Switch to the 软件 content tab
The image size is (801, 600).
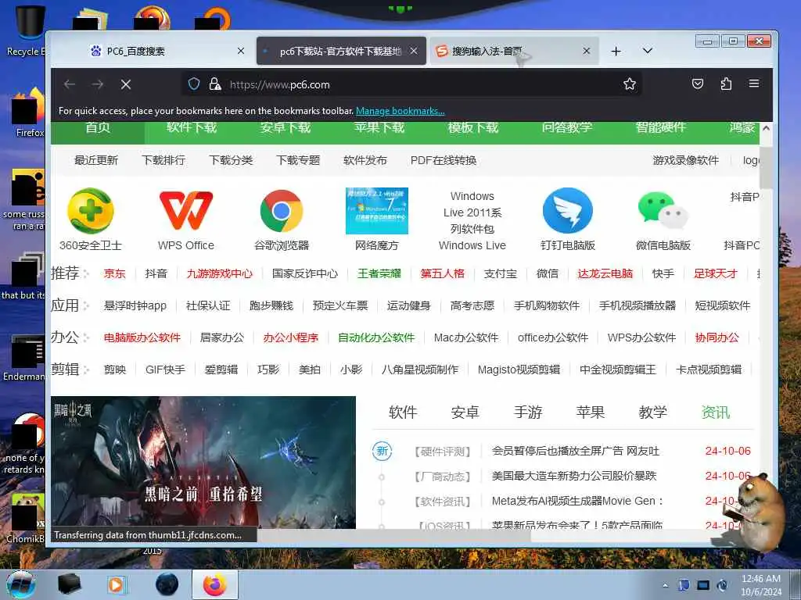tap(403, 412)
